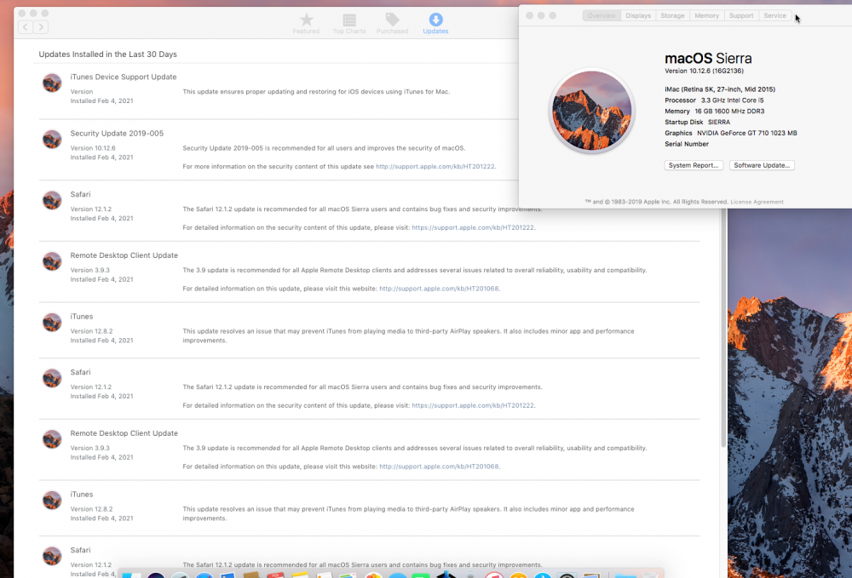The width and height of the screenshot is (852, 578).
Task: Switch to the Service tab
Action: [774, 15]
